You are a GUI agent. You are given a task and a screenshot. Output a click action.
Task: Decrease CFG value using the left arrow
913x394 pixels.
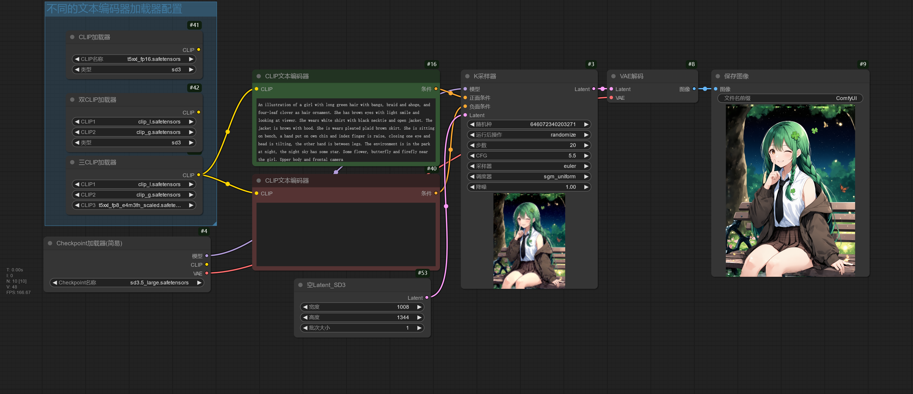[472, 155]
